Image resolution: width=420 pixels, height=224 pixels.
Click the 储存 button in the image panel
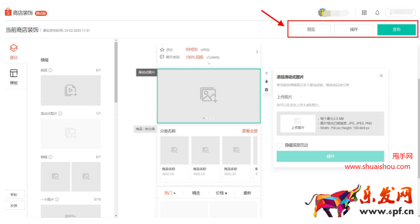330,156
